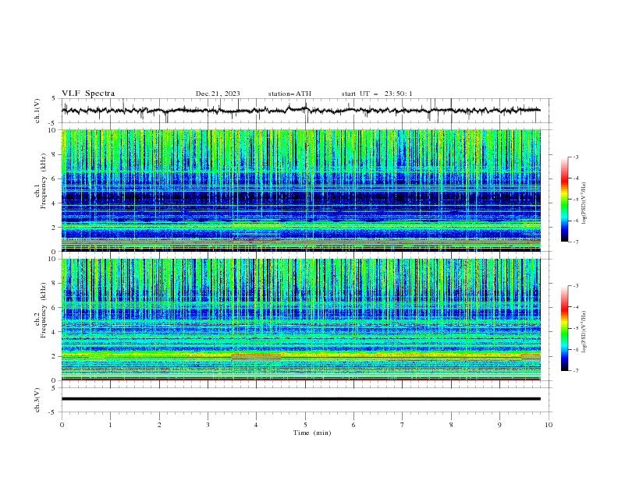Click the "station=ATH" header text

tap(289, 94)
